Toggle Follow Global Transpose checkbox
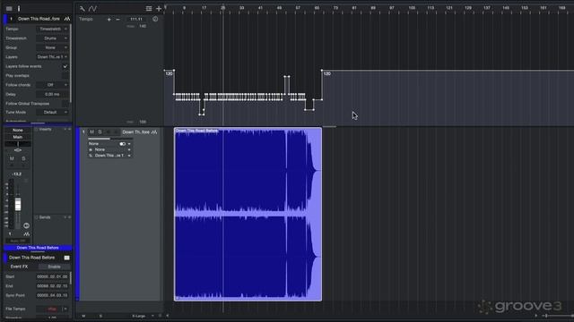This screenshot has height=322, width=574. (65, 104)
